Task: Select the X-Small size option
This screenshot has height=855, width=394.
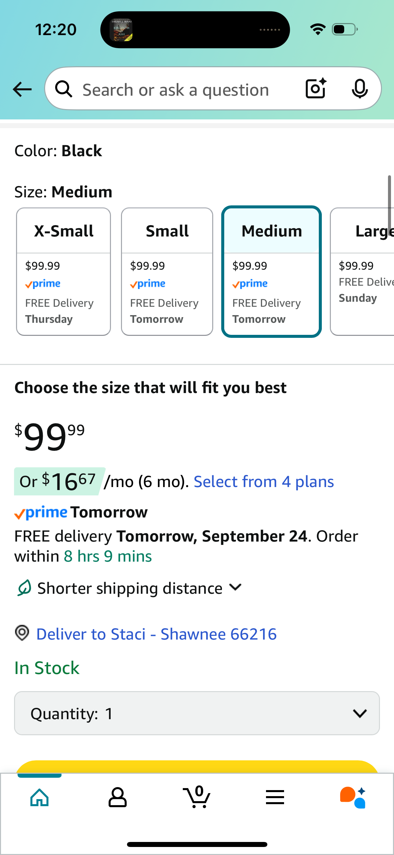Action: (63, 271)
